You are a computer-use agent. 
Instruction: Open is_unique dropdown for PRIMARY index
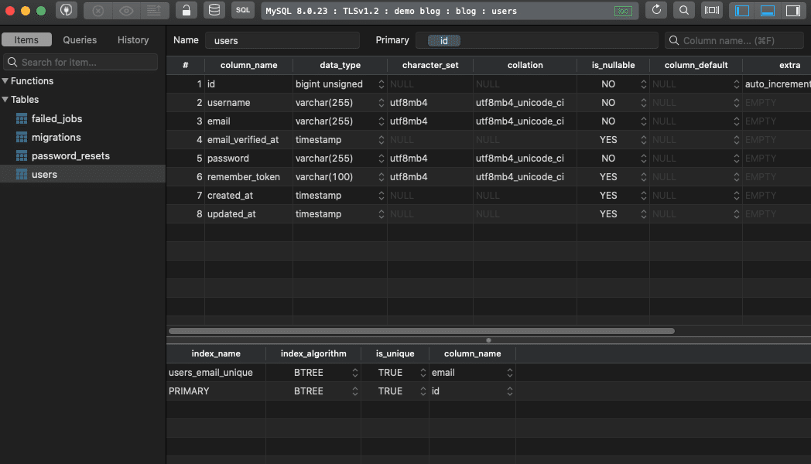(423, 391)
